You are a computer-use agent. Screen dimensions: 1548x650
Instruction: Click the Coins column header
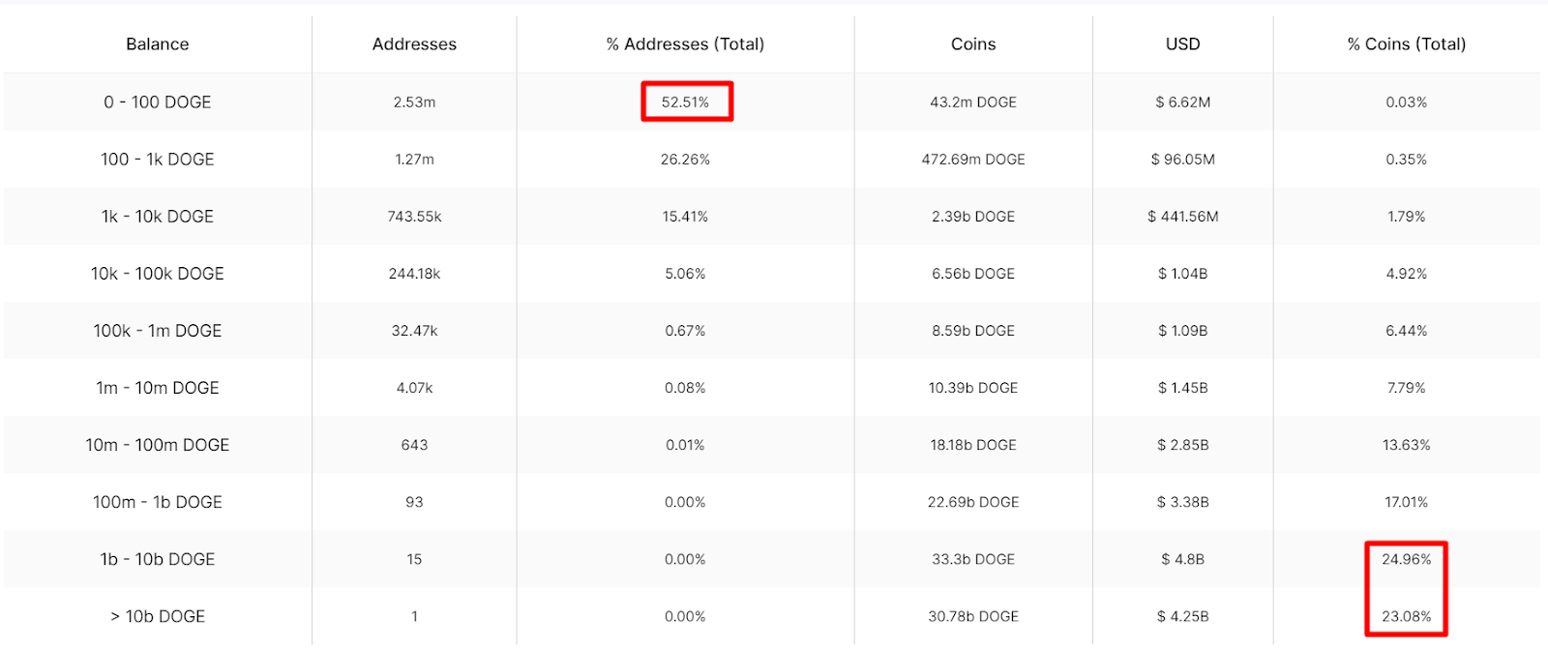pyautogui.click(x=973, y=44)
